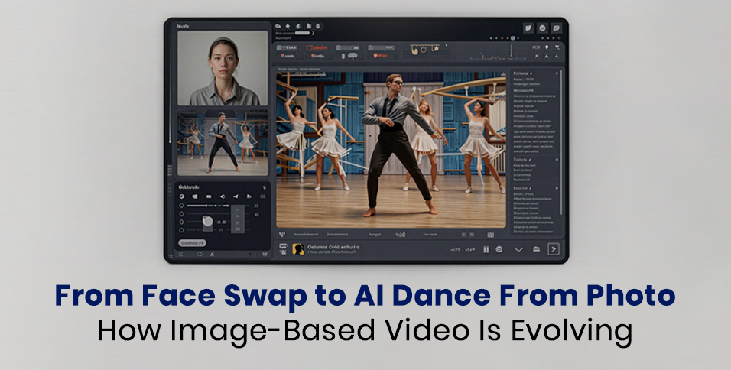Click the icon starting the toolbar under the preview

pyautogui.click(x=281, y=235)
